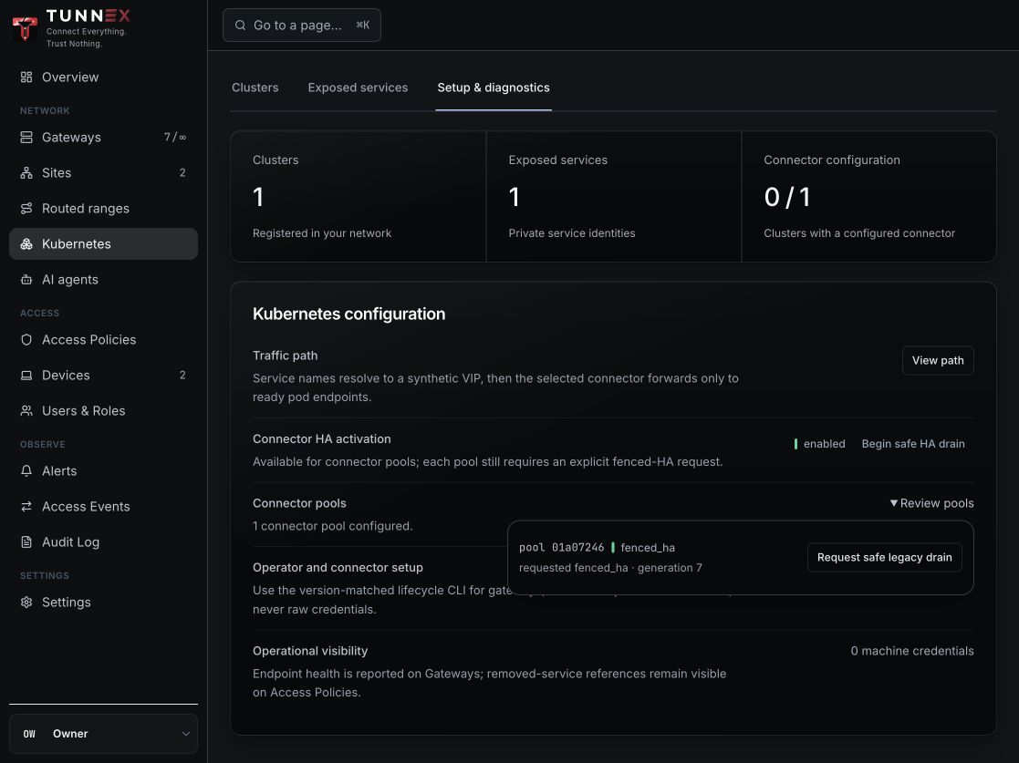The image size is (1019, 763).
Task: Click the Connector configuration 0 / 1 card
Action: (x=868, y=197)
